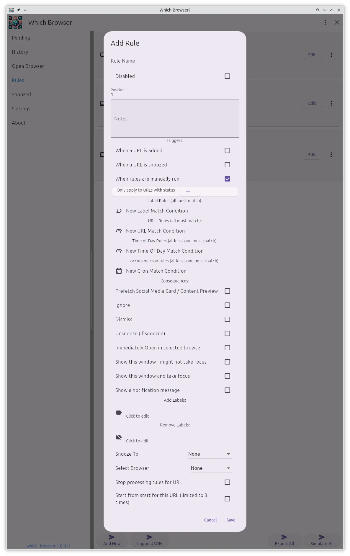The image size is (350, 556).
Task: Click the Import JSON send icon
Action: click(x=149, y=537)
